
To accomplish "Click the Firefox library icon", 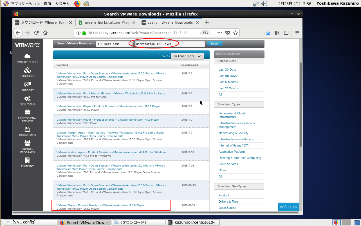I will point(277,33).
